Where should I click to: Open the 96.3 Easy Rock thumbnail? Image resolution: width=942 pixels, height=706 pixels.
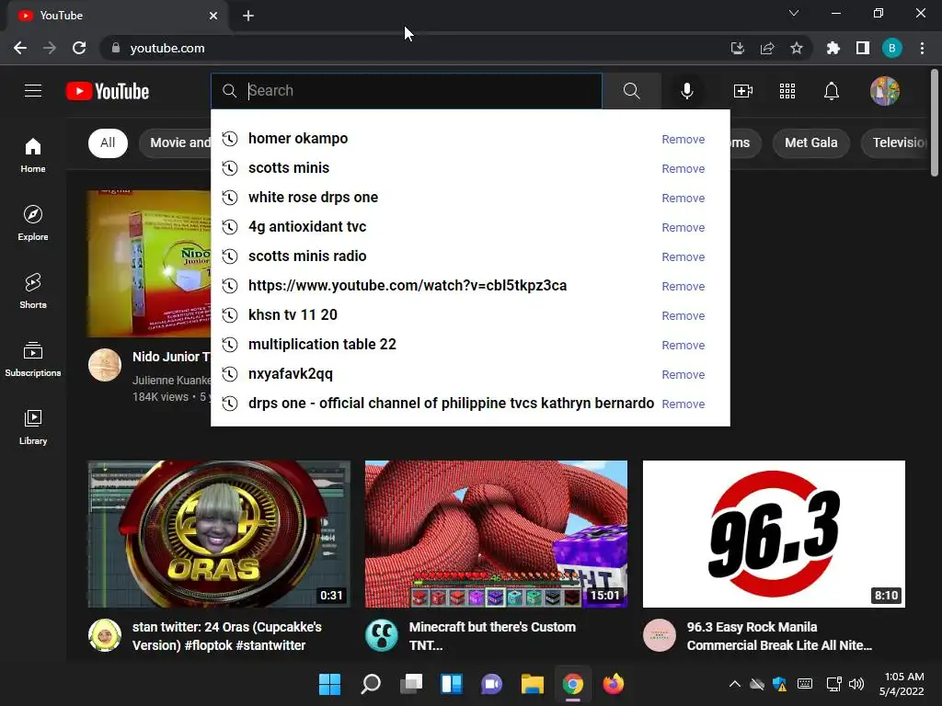[x=774, y=534]
